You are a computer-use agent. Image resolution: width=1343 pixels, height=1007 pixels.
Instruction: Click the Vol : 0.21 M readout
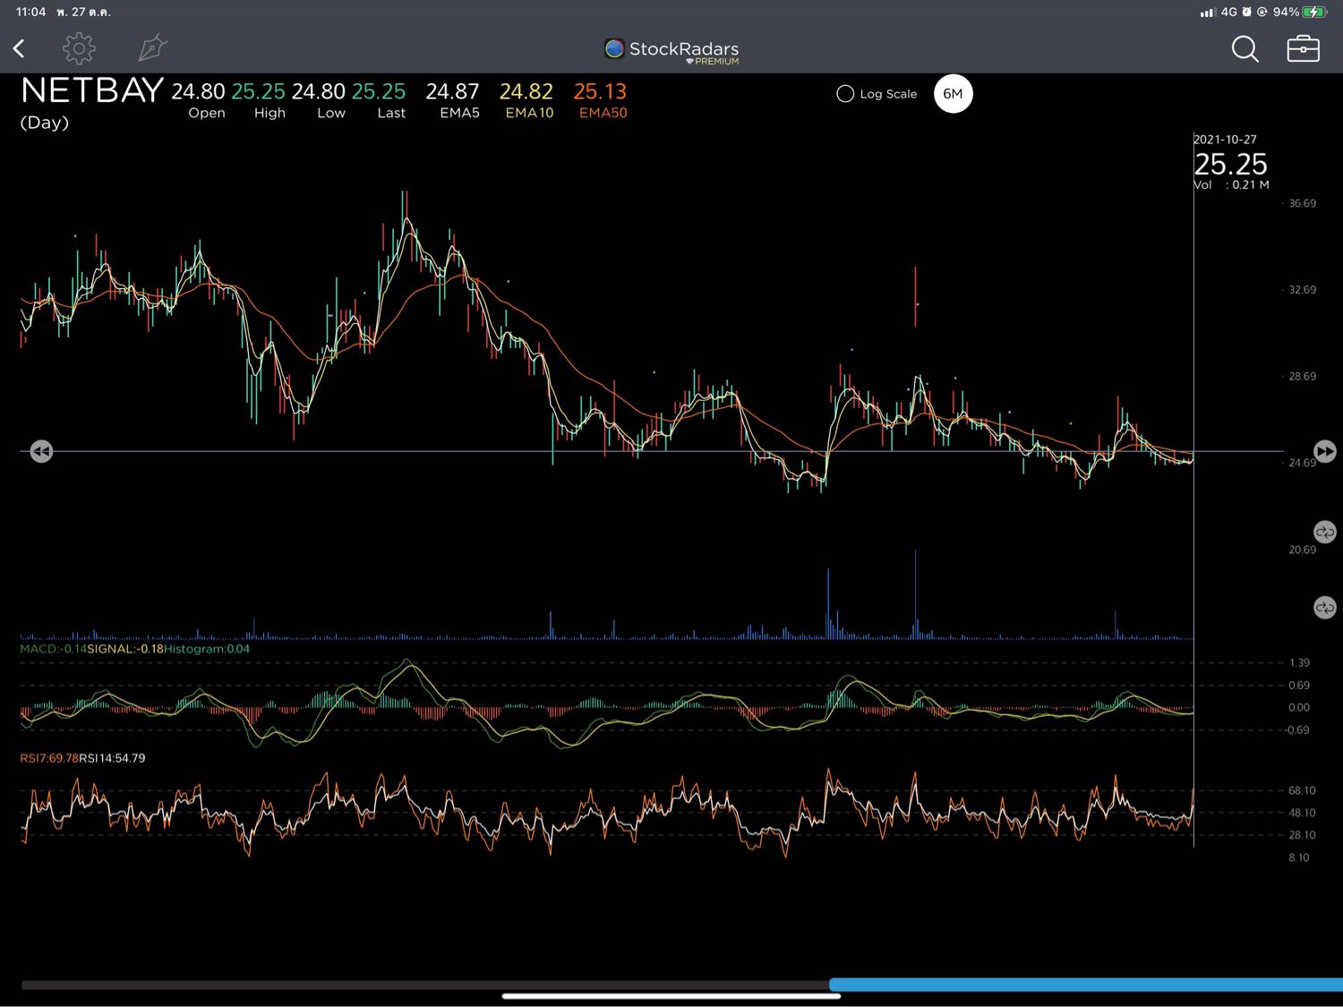(x=1231, y=184)
